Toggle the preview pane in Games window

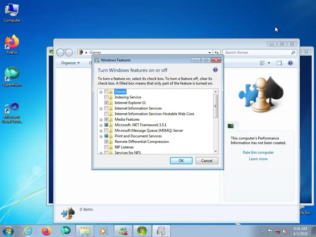tap(279, 63)
